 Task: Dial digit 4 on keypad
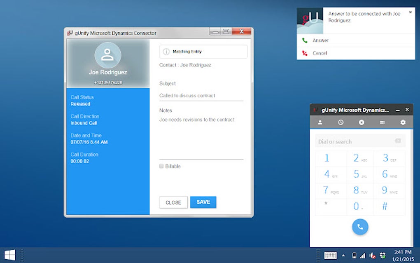[x=331, y=174]
